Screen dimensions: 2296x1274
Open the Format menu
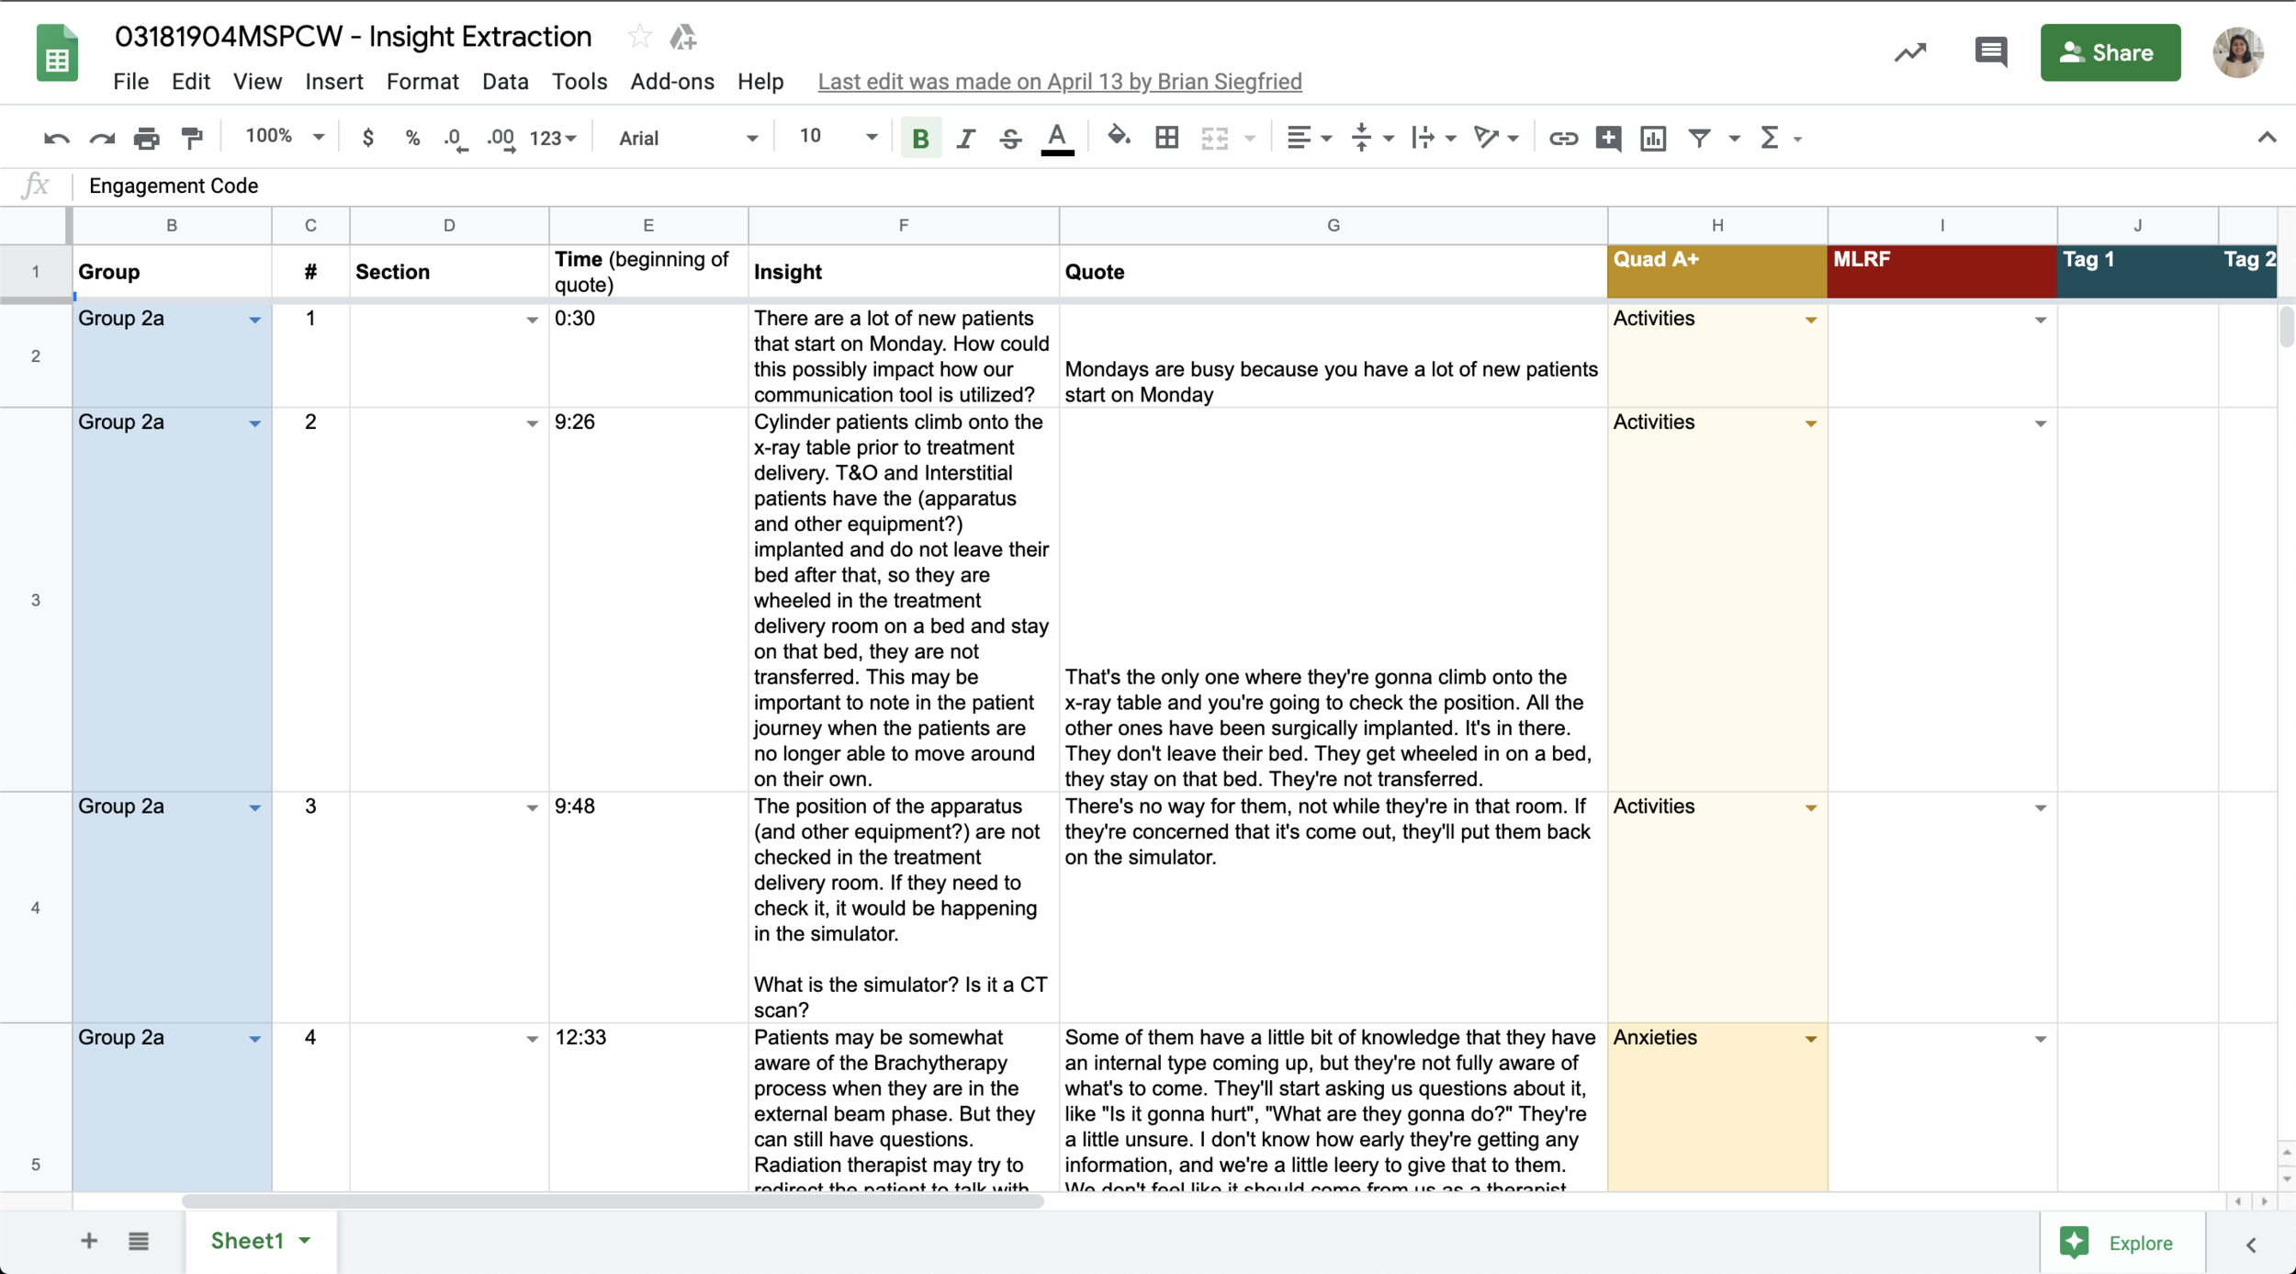[x=422, y=82]
